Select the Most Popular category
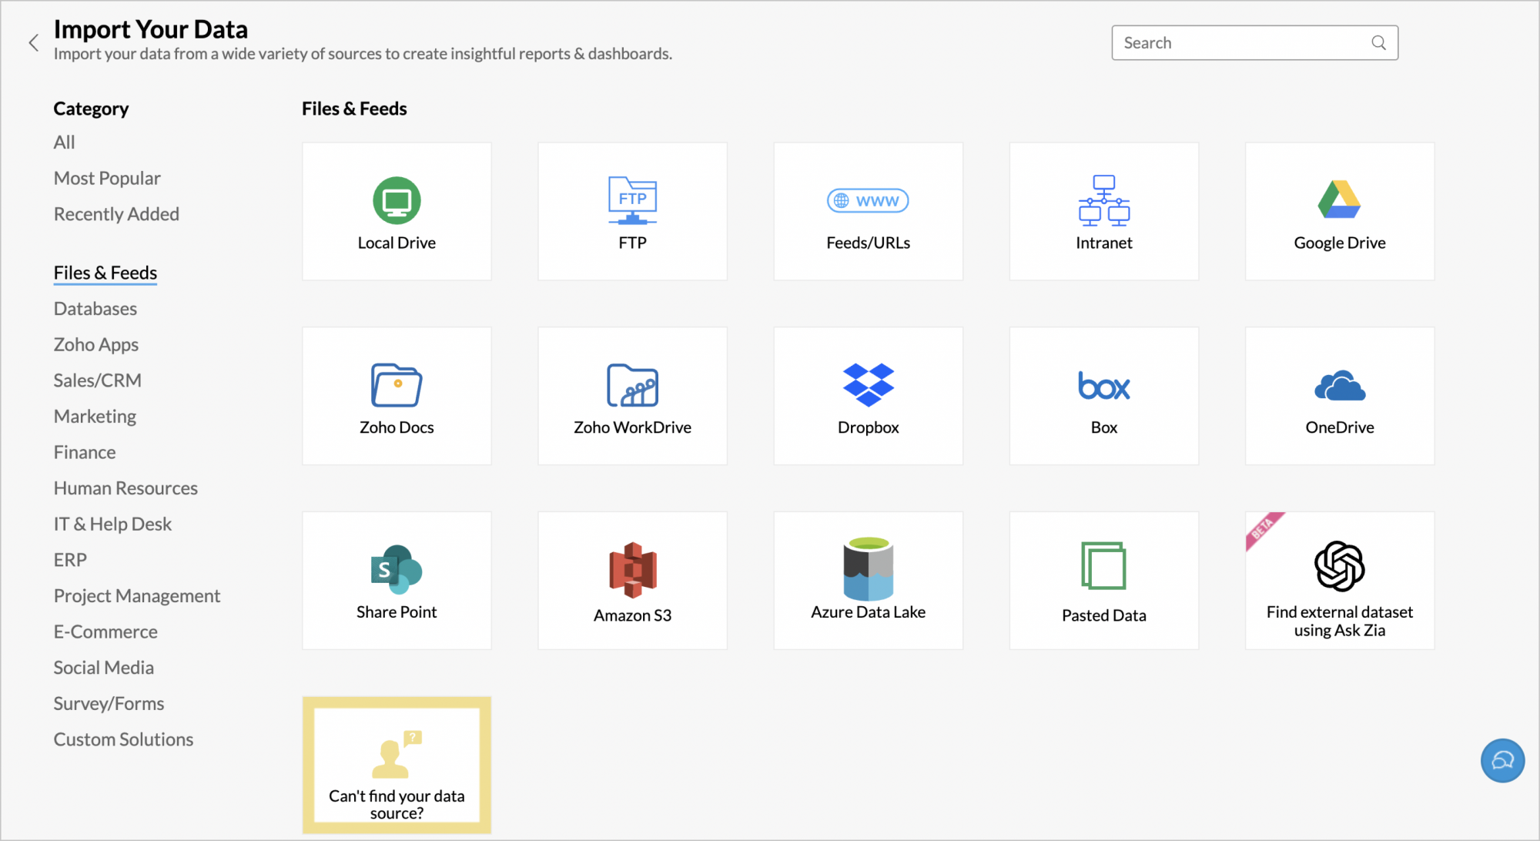 107,179
